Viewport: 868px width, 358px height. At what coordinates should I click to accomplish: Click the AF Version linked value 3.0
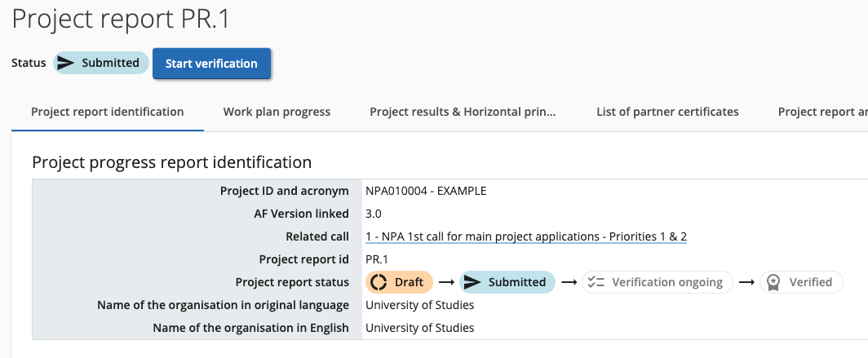tap(374, 214)
